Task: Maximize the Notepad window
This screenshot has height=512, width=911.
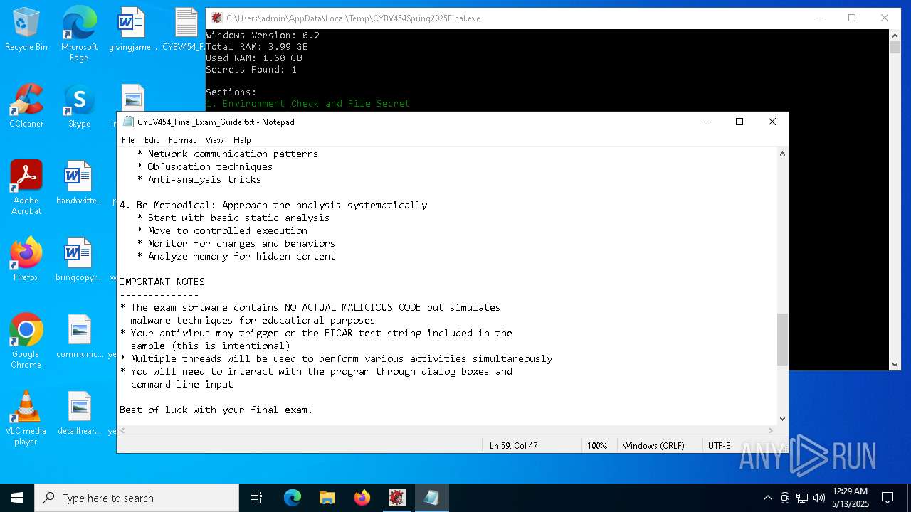Action: click(x=739, y=122)
